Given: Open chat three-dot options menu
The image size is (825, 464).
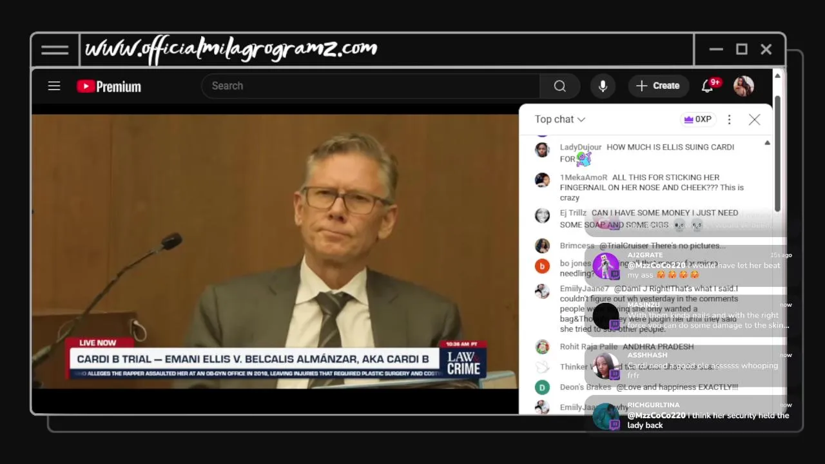Looking at the screenshot, I should click(729, 119).
